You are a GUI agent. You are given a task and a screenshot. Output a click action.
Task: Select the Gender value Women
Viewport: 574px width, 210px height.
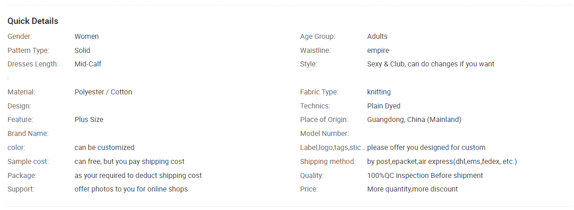87,37
